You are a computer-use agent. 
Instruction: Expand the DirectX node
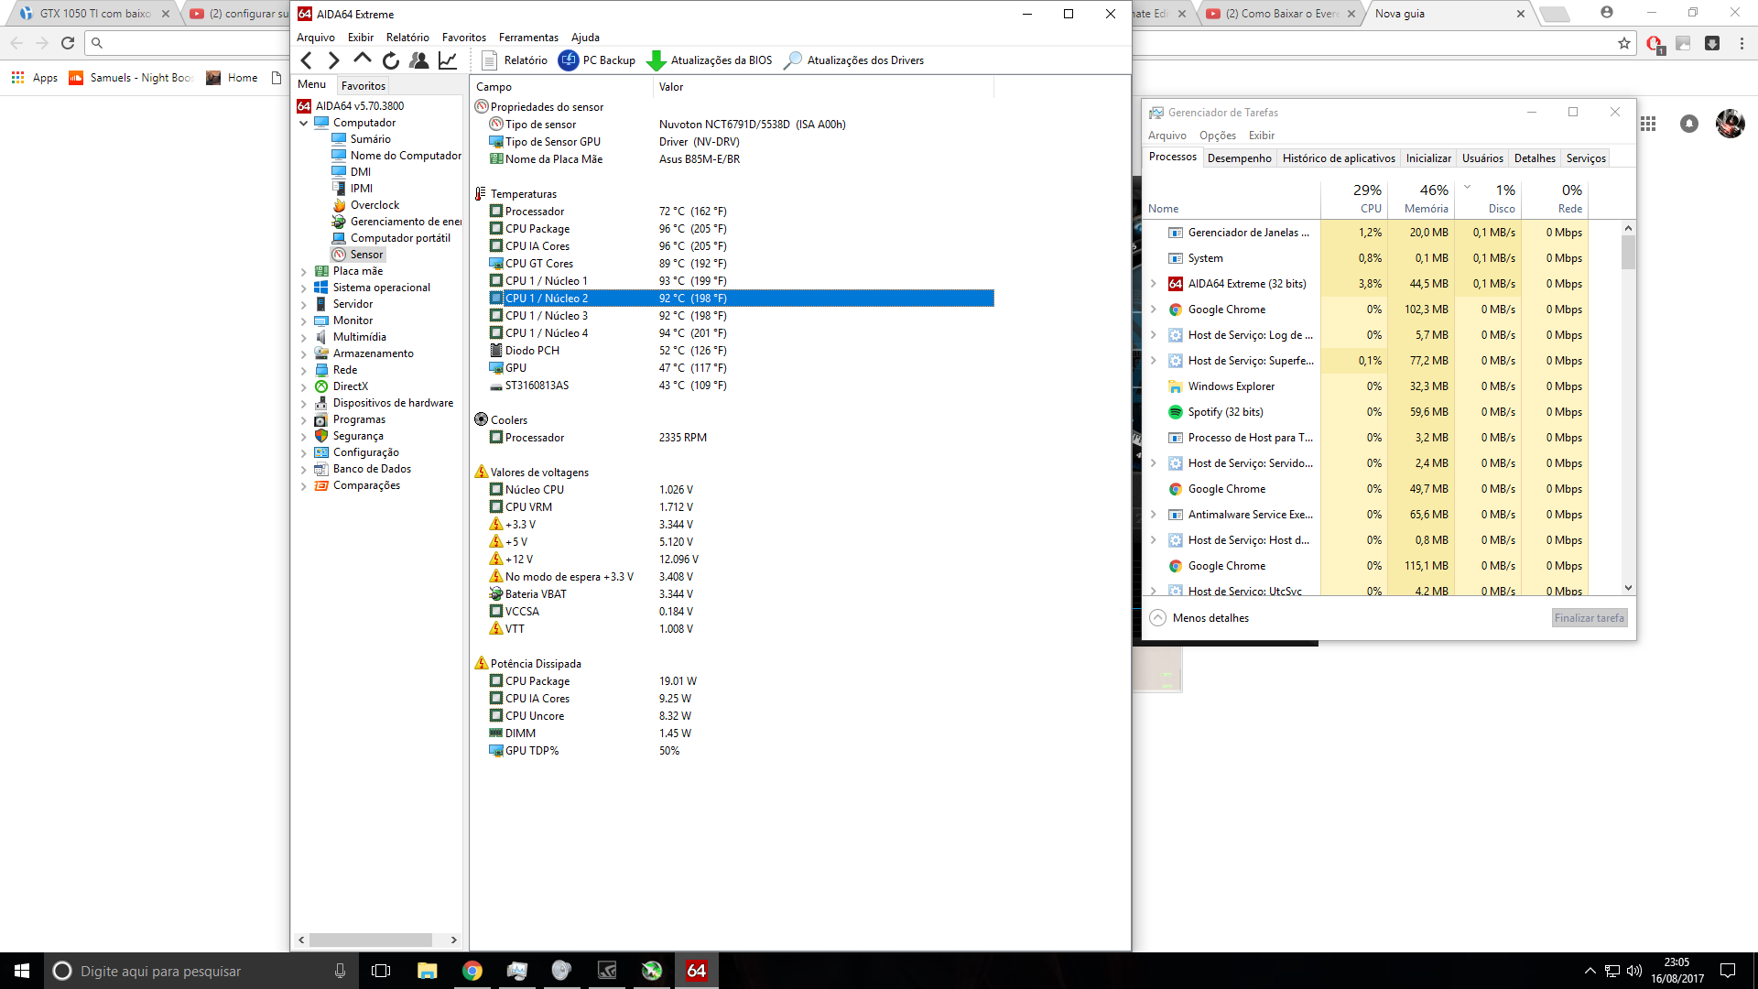click(x=304, y=386)
